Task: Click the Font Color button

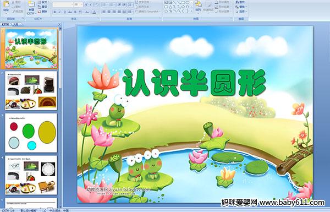Action: click(x=94, y=12)
